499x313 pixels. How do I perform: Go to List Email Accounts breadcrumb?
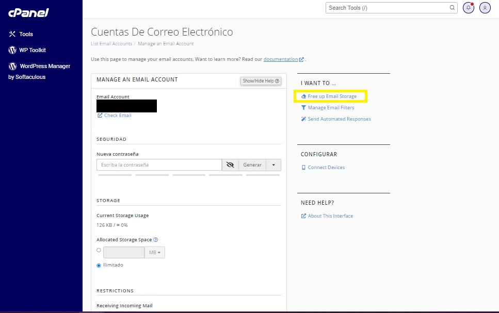click(111, 44)
